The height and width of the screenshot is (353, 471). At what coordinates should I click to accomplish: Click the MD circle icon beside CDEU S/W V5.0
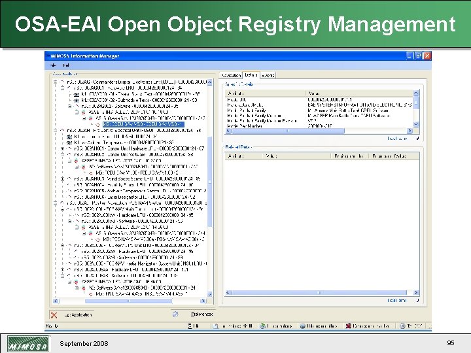(97, 124)
